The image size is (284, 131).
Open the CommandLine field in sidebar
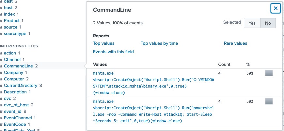click(19, 66)
